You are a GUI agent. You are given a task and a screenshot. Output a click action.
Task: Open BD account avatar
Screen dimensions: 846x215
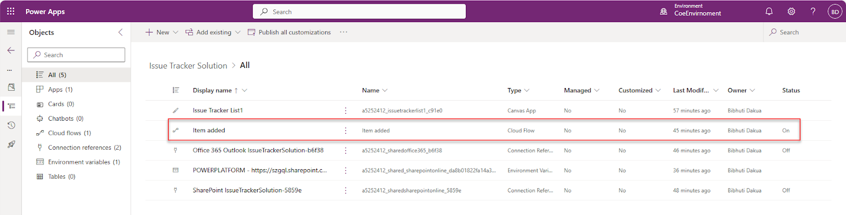pyautogui.click(x=834, y=12)
